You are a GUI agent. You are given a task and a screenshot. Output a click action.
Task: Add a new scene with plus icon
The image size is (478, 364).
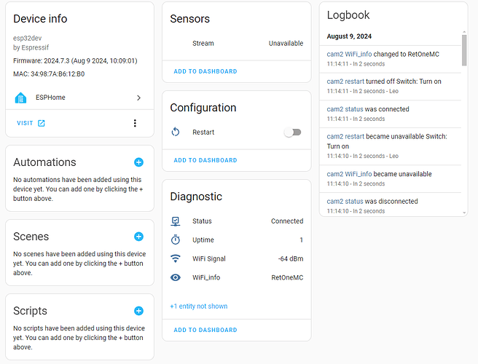[x=138, y=237]
